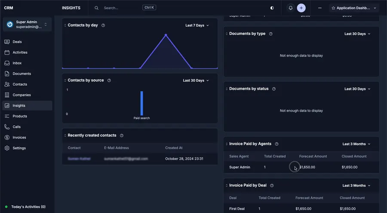The width and height of the screenshot is (387, 213).
Task: Open the Products list icon
Action: point(7,116)
